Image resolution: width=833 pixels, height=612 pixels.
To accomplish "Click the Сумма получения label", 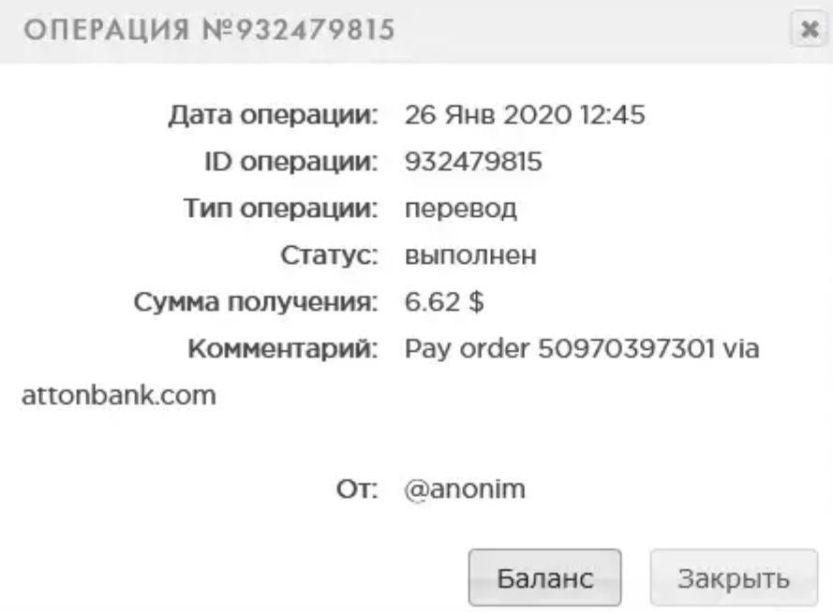I will 256,302.
